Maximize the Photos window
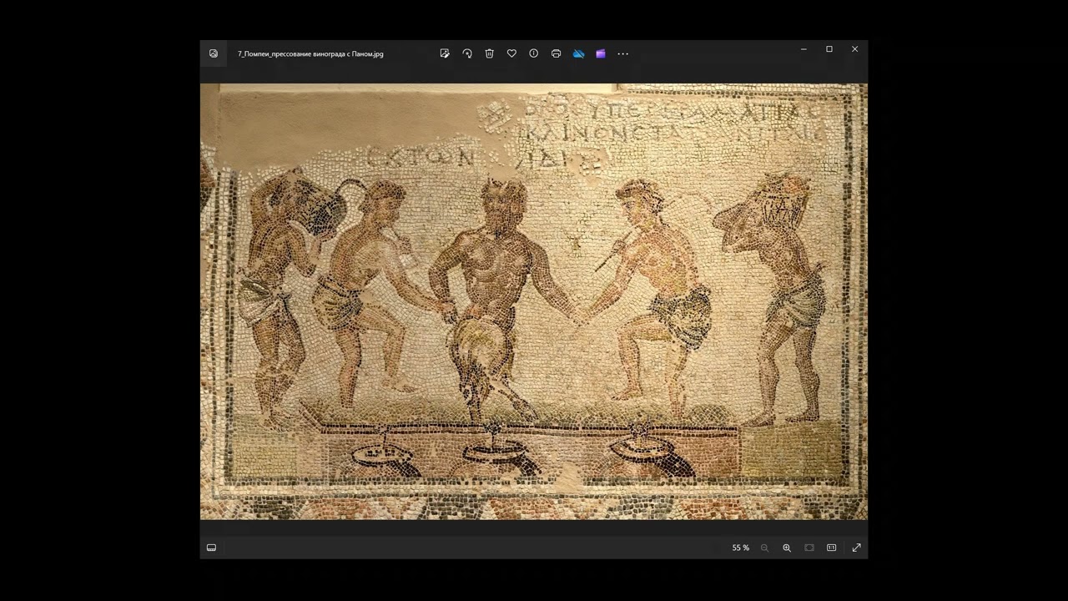The image size is (1068, 601). (829, 49)
